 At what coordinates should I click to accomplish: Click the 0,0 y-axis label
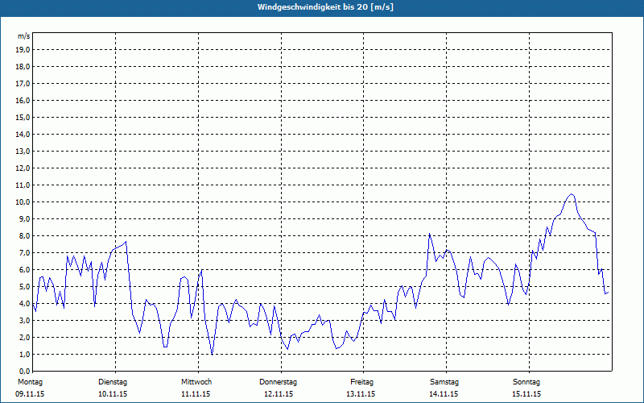tap(23, 371)
